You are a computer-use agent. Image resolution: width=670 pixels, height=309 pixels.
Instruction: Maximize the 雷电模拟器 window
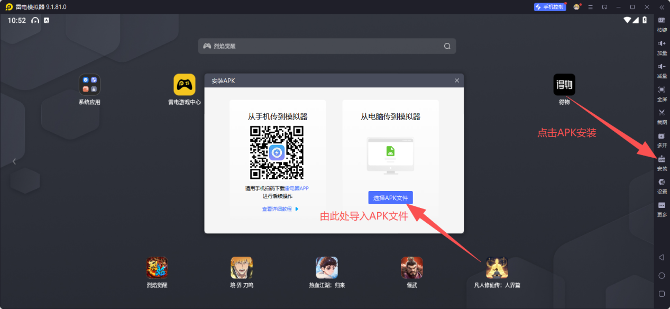click(632, 7)
